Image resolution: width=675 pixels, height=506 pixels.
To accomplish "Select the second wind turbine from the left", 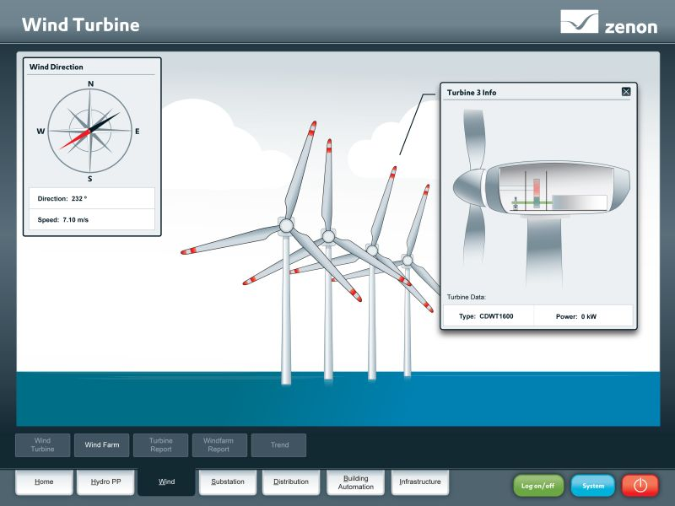I will pos(329,236).
